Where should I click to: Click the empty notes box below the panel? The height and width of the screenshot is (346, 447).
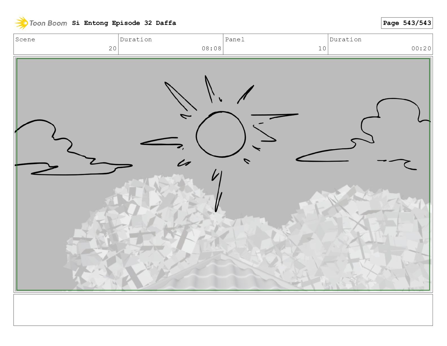click(x=223, y=310)
